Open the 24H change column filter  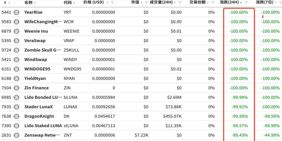click(x=246, y=2)
